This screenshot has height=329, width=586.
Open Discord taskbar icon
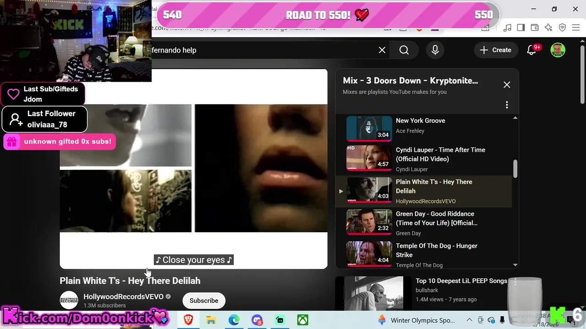[x=257, y=320]
